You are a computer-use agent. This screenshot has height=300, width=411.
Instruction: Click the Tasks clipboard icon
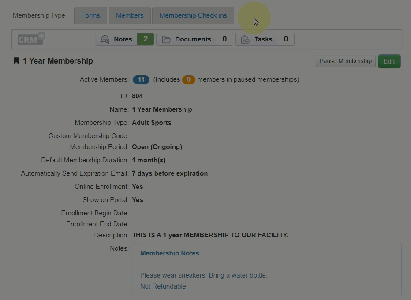click(x=246, y=39)
